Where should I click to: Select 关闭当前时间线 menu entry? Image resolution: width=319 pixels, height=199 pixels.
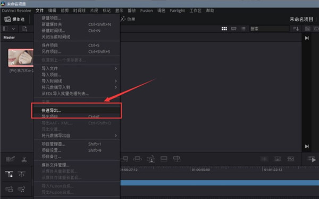[x=77, y=37]
